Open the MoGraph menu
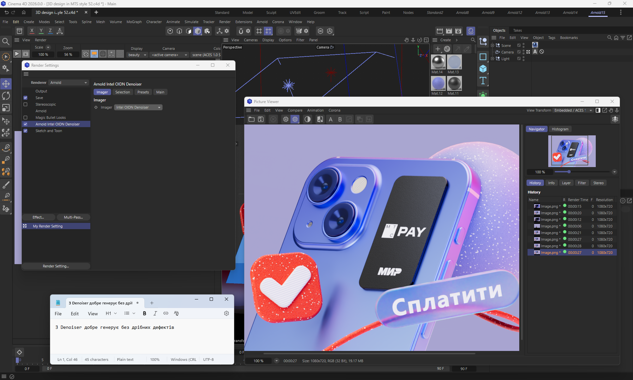Viewport: 633px width, 380px height. point(134,22)
